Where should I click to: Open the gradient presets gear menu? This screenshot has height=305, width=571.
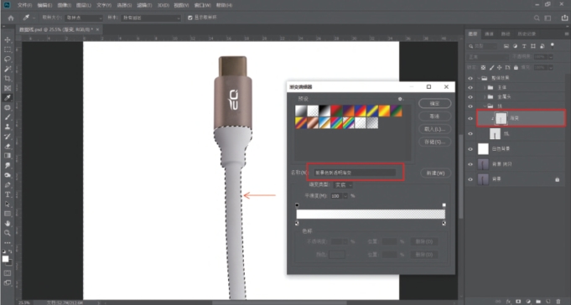tap(401, 99)
